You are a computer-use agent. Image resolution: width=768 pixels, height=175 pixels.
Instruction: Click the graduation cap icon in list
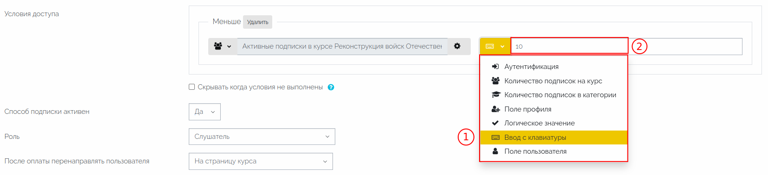point(496,95)
